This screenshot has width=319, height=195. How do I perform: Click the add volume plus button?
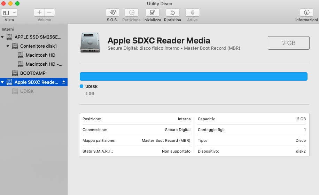(39, 13)
